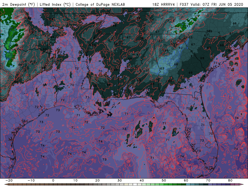Click the 0 label on the color scale
248x186 pixels.
point(53,180)
